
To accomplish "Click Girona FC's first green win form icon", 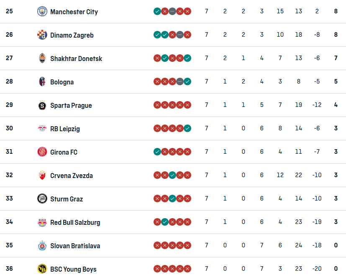I will coord(157,152).
